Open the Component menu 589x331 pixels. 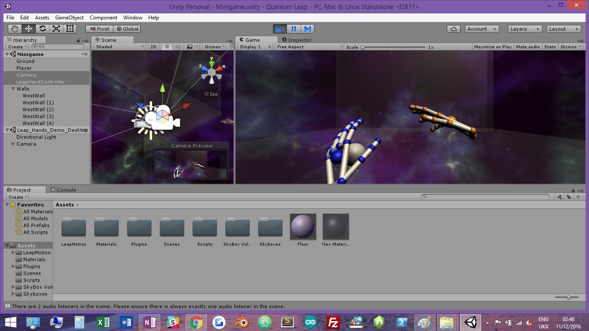pos(103,18)
